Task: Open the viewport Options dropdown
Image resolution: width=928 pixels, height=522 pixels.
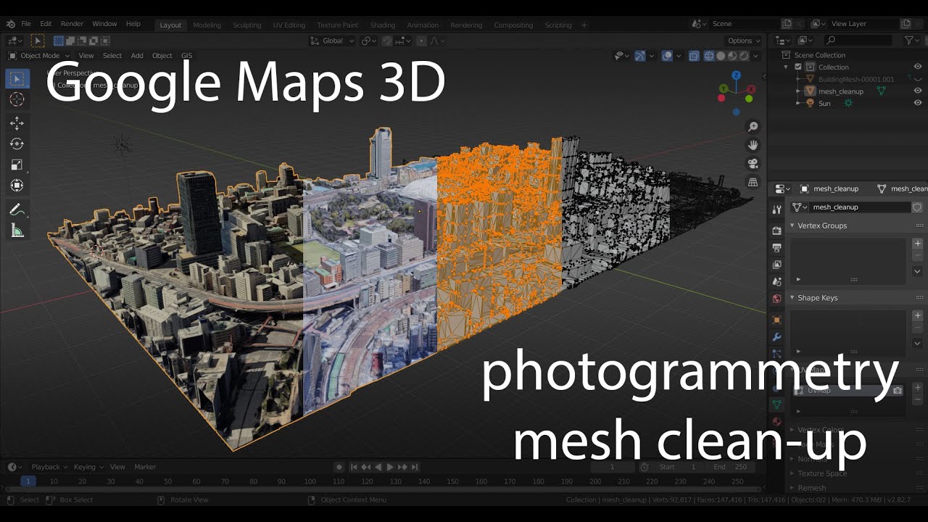Action: [744, 41]
